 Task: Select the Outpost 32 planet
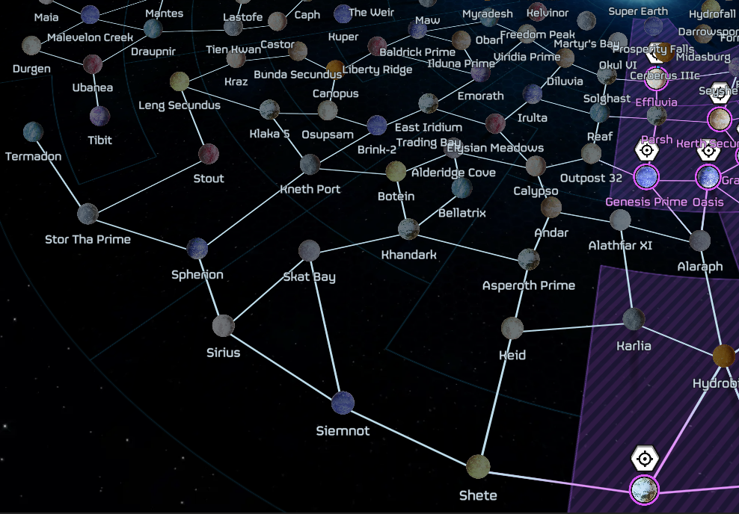(591, 153)
